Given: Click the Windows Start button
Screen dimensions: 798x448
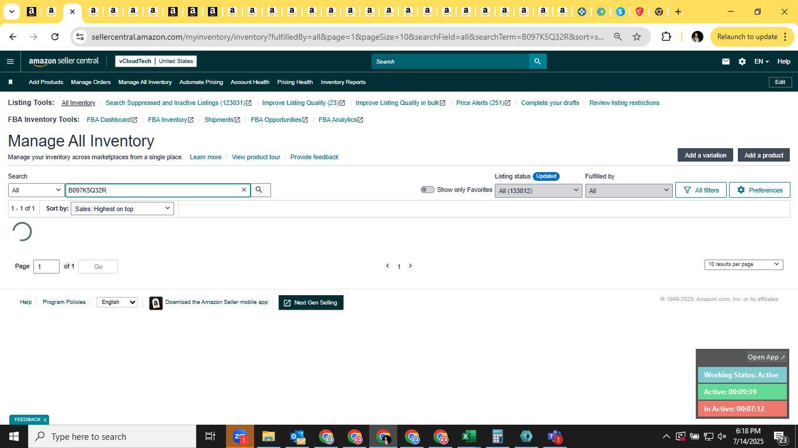Looking at the screenshot, I should tap(13, 436).
